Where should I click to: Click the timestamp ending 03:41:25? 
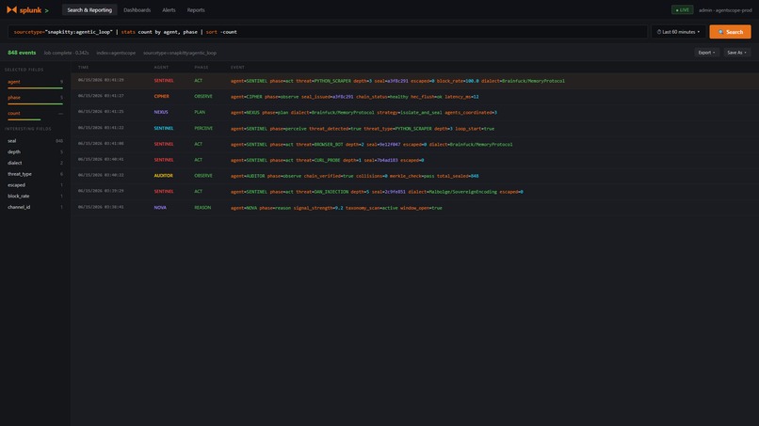101,112
